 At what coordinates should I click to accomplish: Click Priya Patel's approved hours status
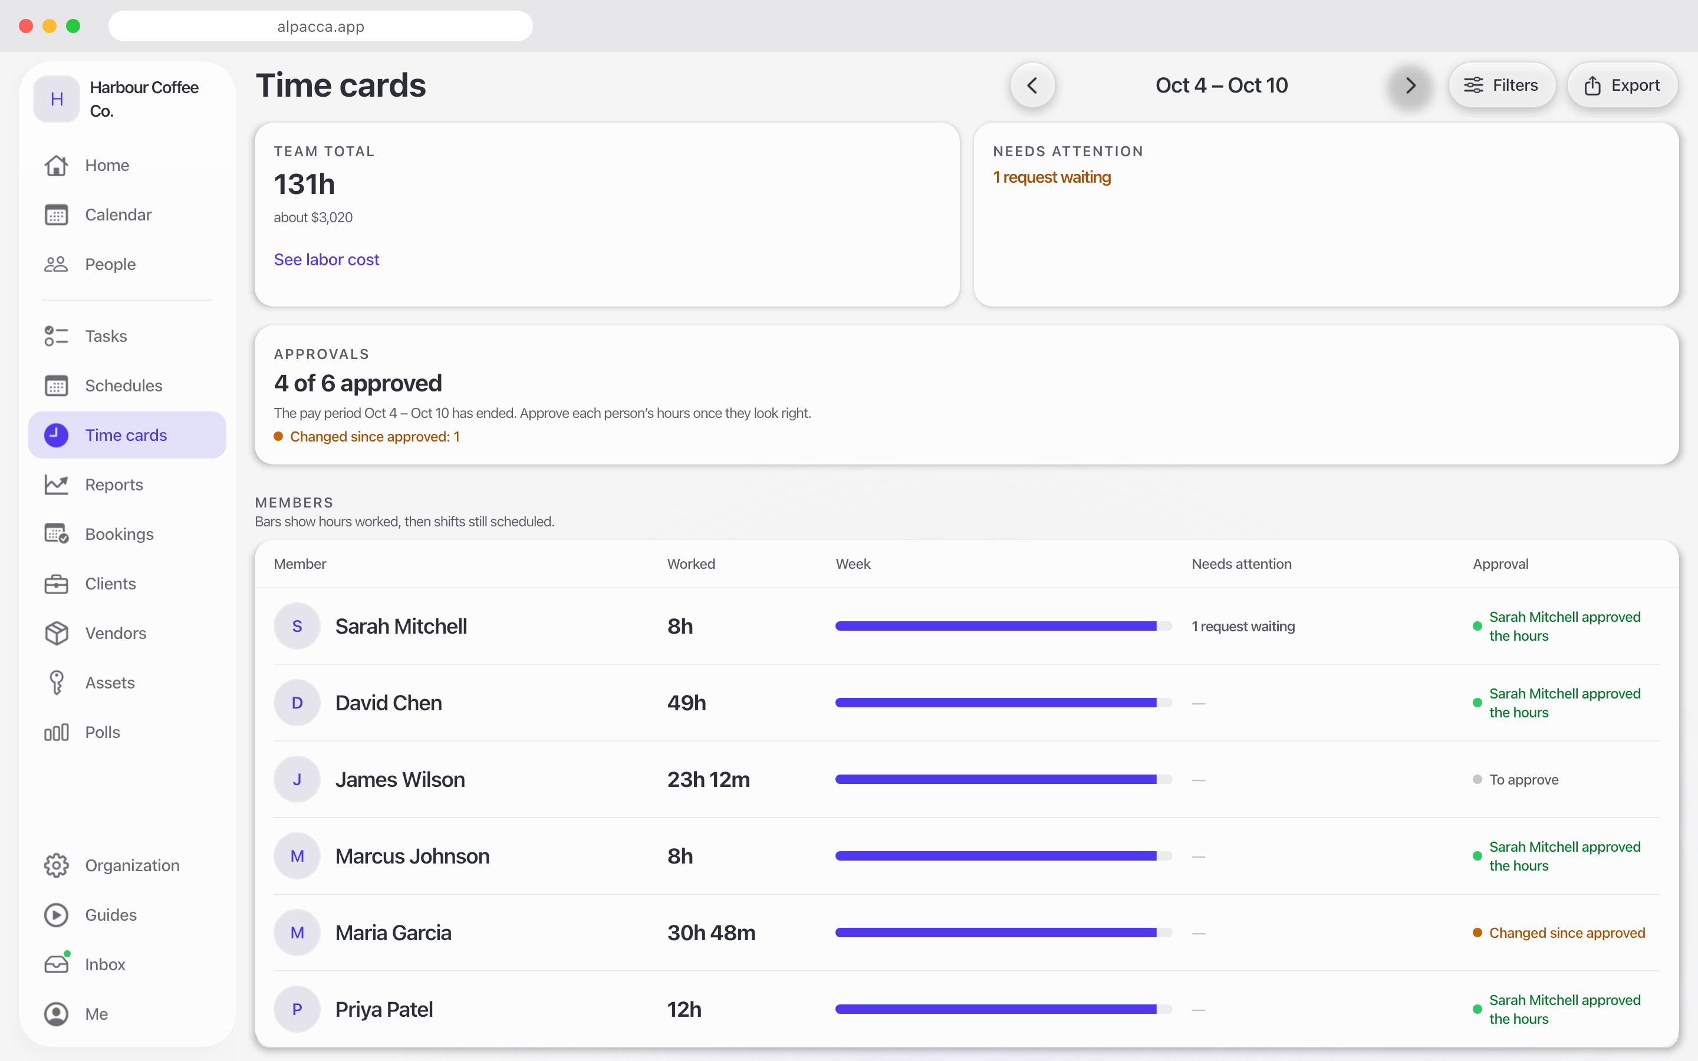1557,1009
